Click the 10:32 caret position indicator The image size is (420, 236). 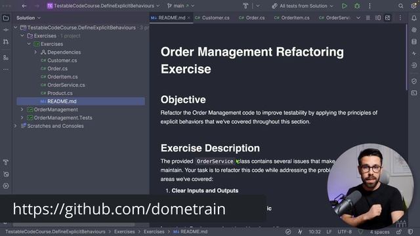314,231
